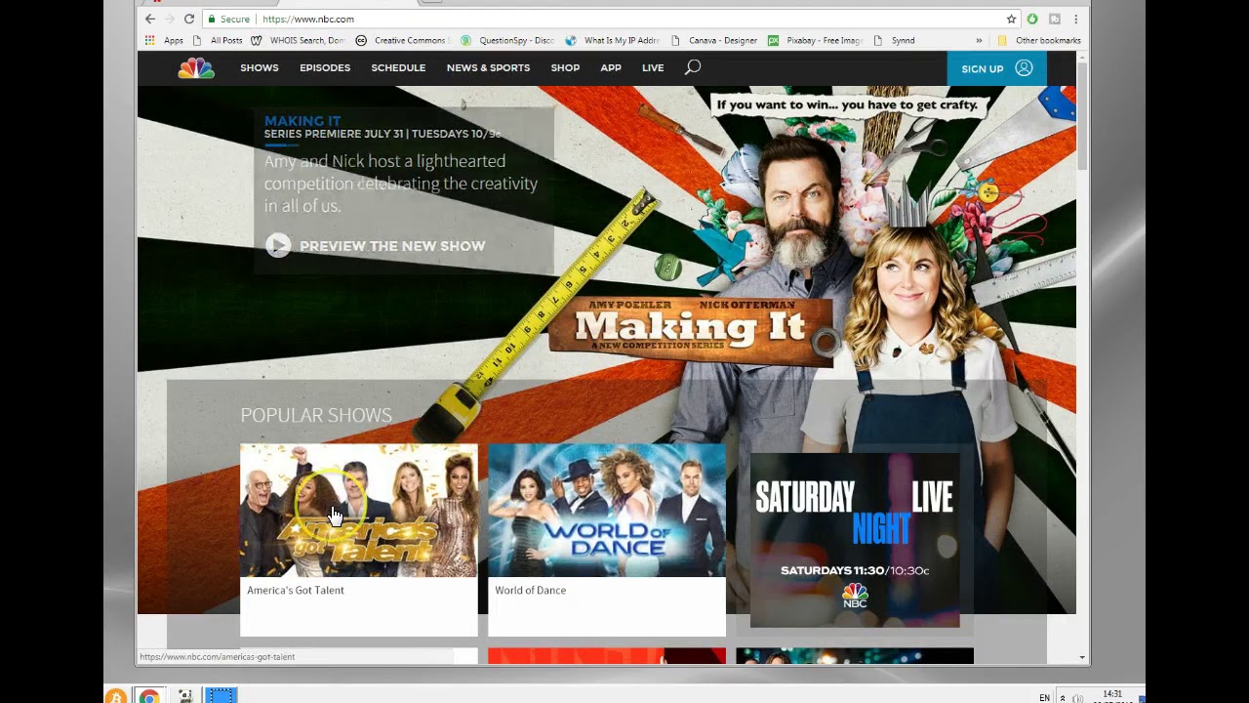Click the page vertical scrollbar thumb
The image size is (1249, 703).
1082,115
